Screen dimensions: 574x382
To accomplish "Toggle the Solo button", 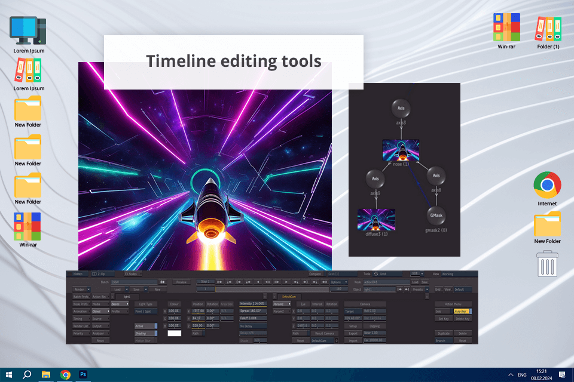I will [x=444, y=312].
